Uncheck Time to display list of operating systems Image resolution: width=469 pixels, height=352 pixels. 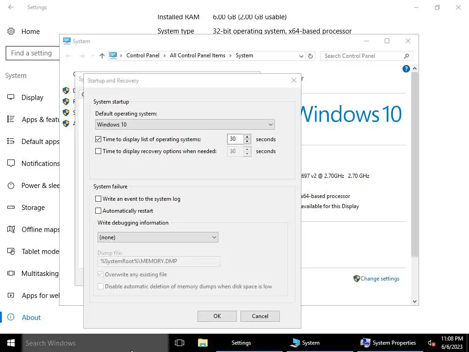98,139
